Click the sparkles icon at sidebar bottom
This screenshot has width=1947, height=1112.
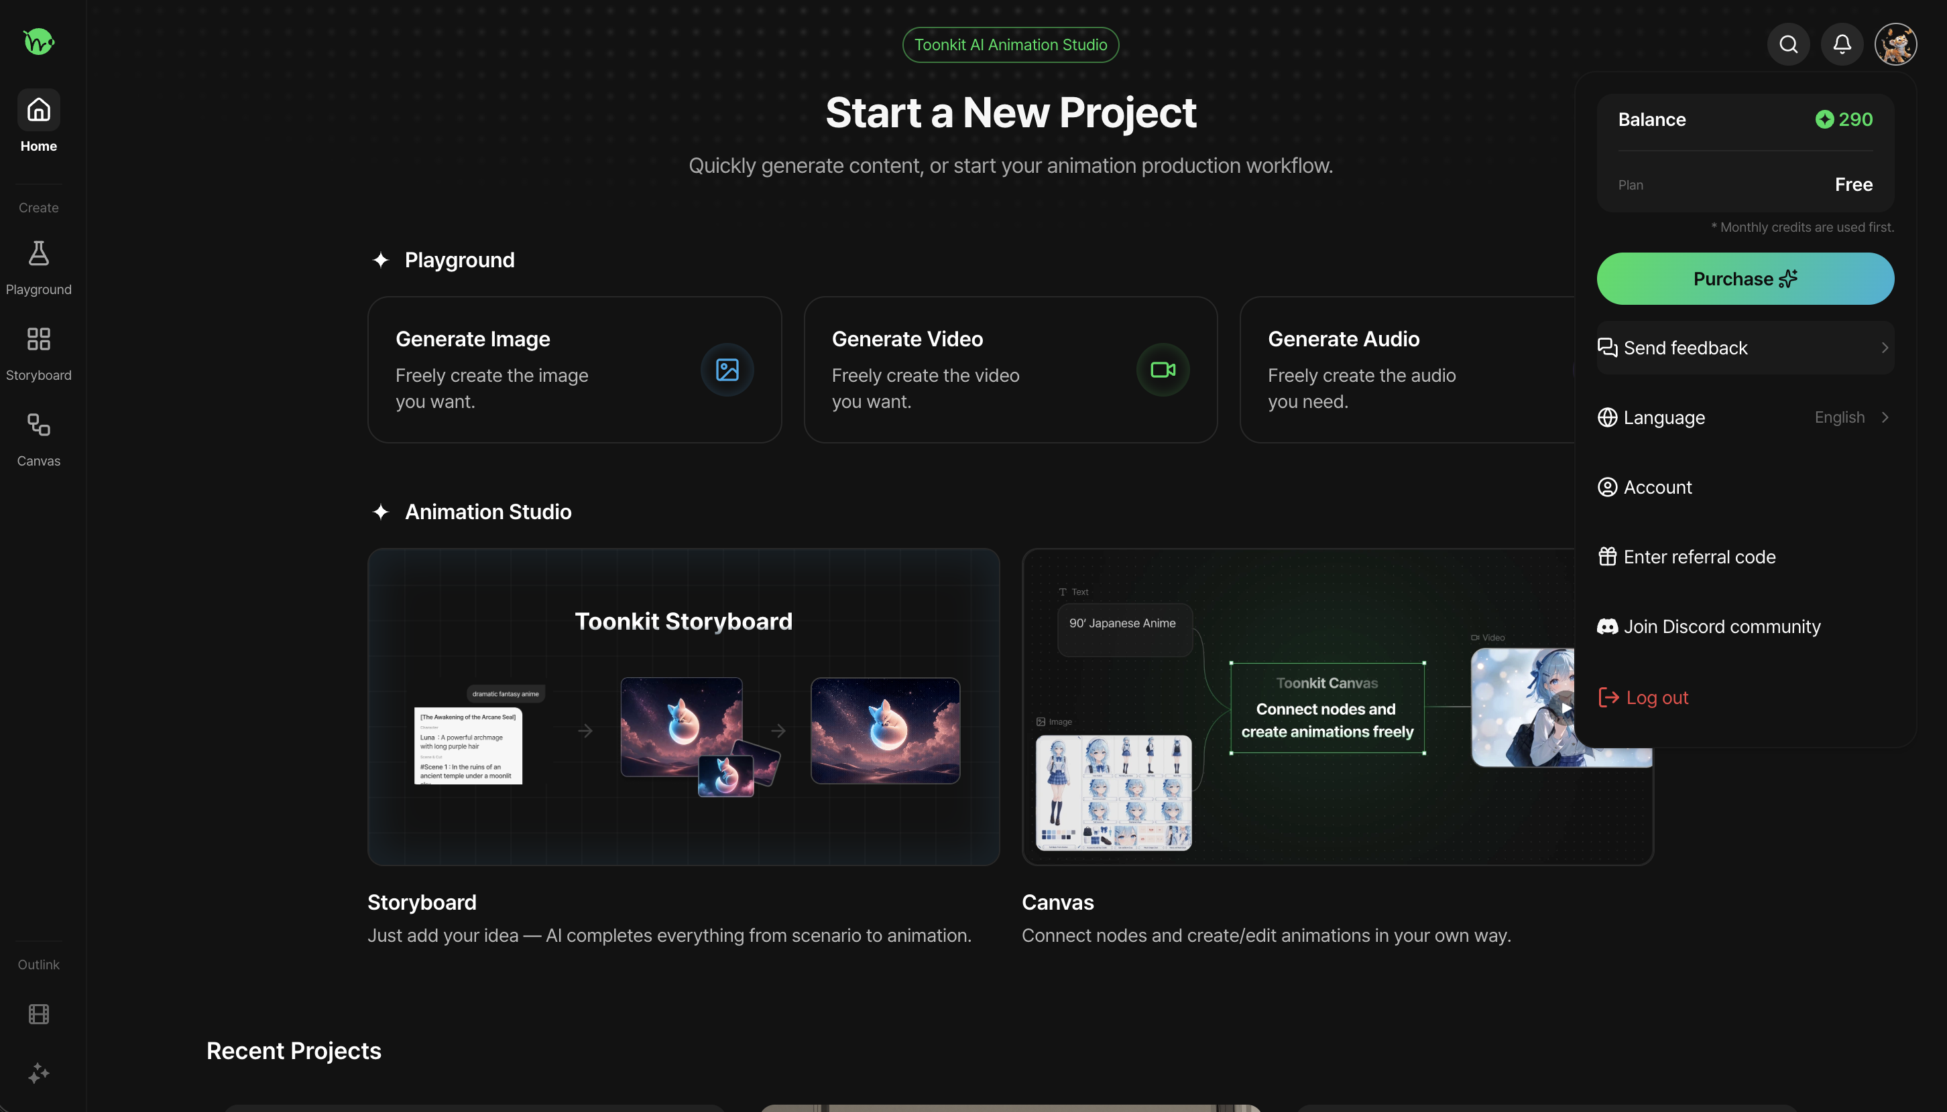pyautogui.click(x=38, y=1073)
